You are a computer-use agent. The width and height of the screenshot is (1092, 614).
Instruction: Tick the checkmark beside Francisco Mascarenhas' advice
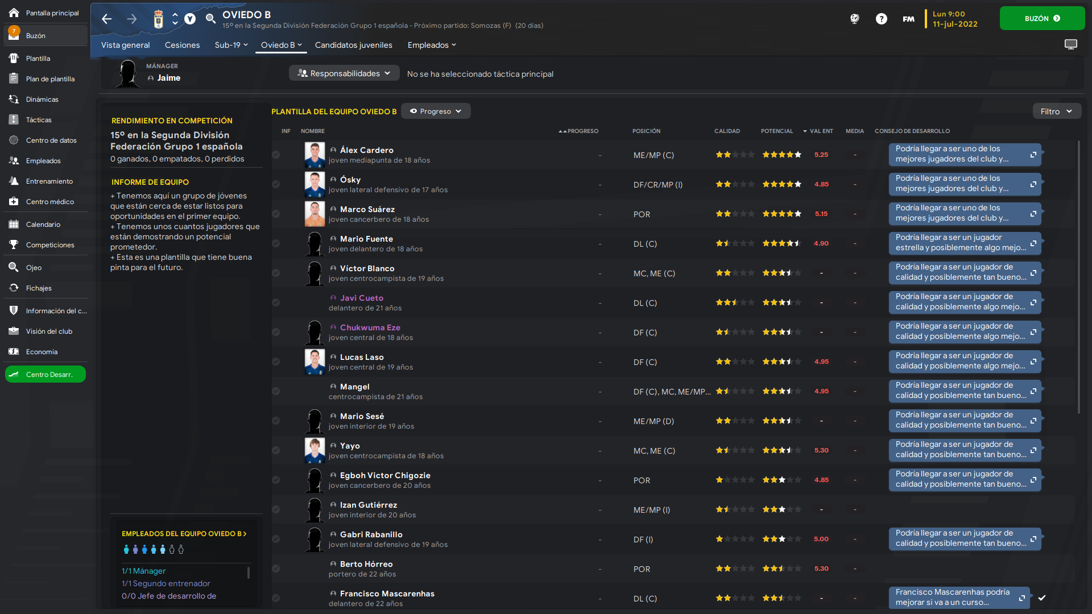tap(1041, 598)
